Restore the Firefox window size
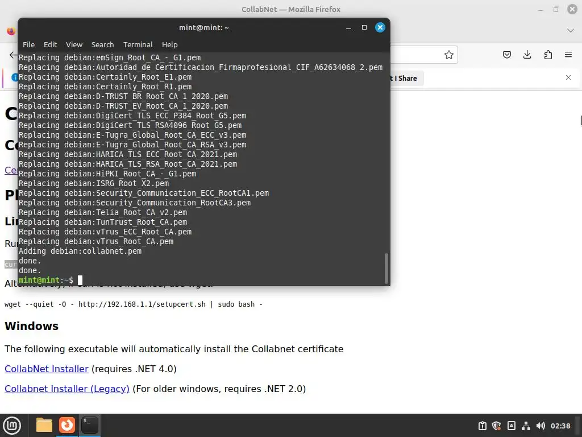582x437 pixels. (x=556, y=9)
